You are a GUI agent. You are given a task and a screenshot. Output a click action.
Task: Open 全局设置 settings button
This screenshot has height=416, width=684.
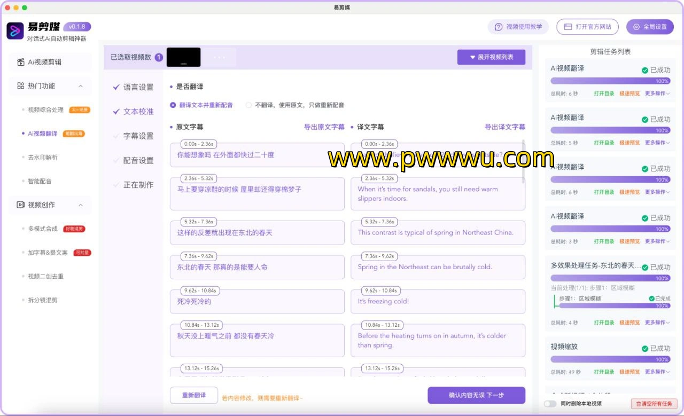(650, 27)
